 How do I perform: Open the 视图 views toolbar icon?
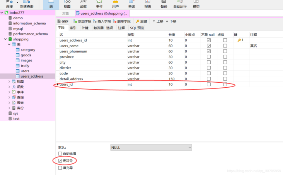click(67, 4)
